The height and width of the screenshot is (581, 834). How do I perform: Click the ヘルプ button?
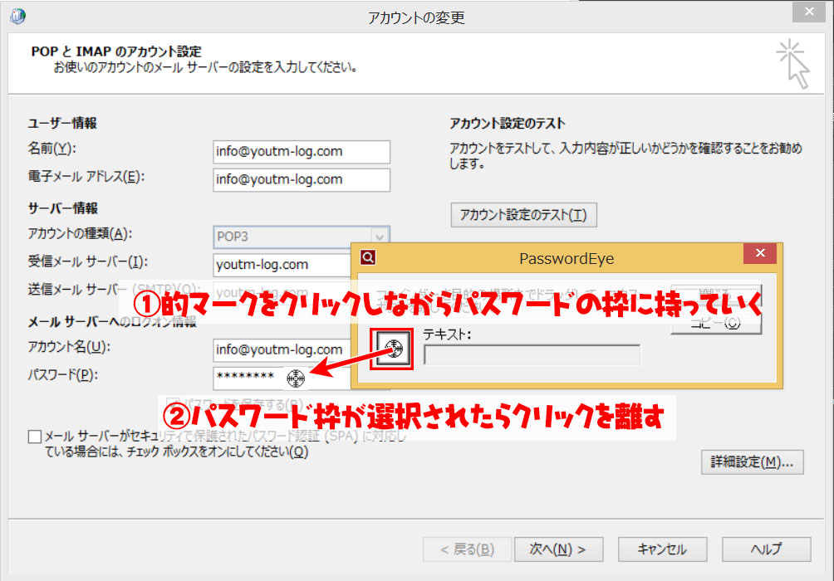click(x=766, y=549)
